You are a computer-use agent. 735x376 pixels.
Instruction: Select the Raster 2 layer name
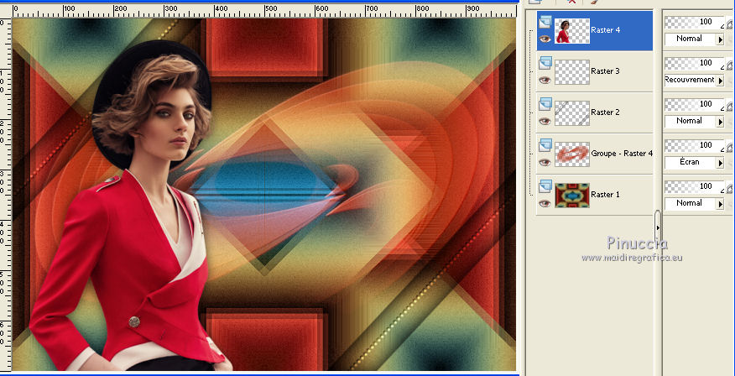pos(604,112)
